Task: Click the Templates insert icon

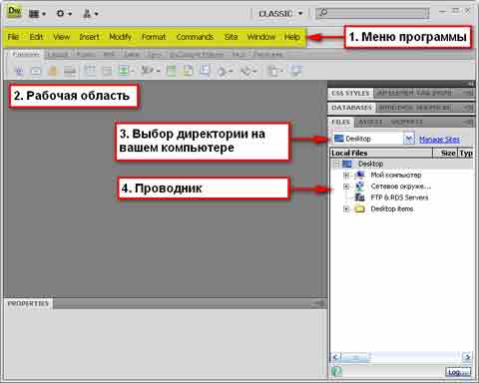Action: pyautogui.click(x=275, y=71)
